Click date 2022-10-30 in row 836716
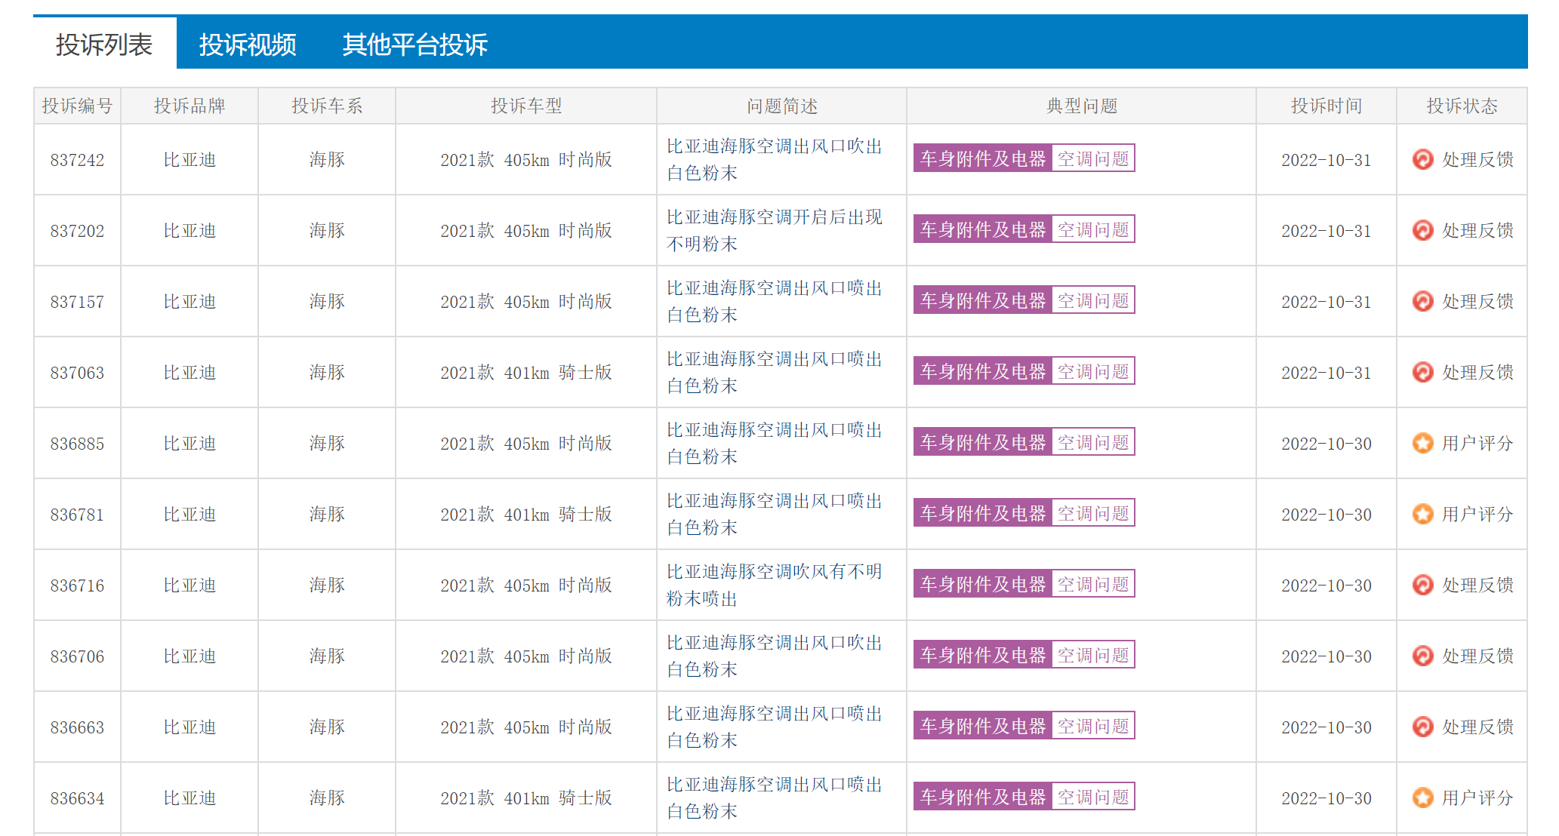1559x836 pixels. coord(1326,586)
